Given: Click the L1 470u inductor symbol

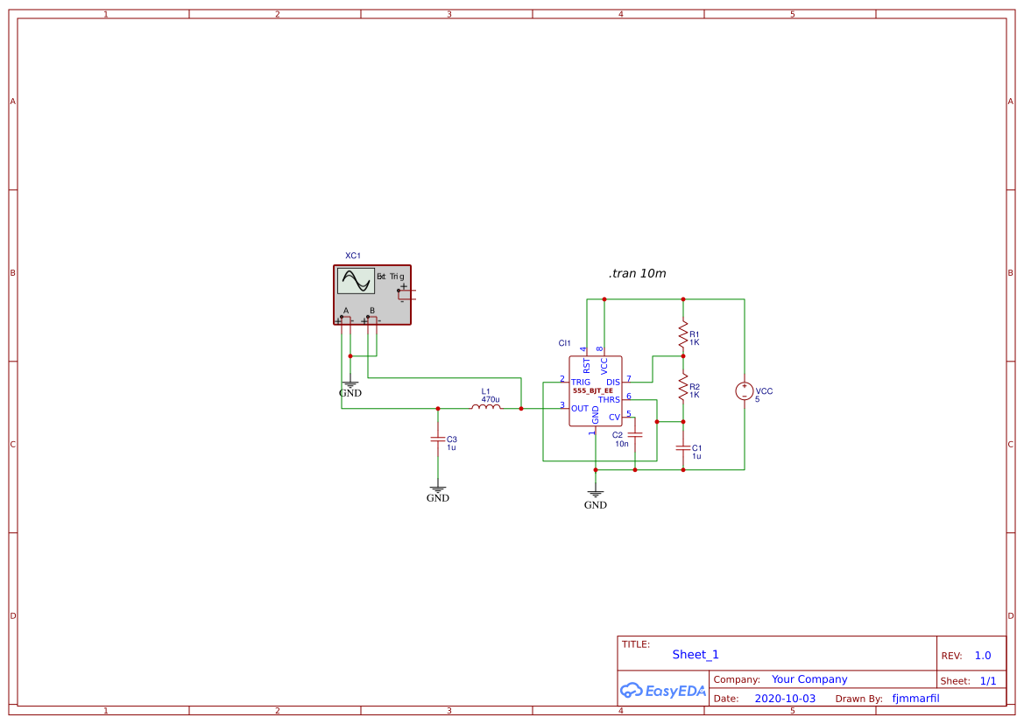Looking at the screenshot, I should (487, 407).
